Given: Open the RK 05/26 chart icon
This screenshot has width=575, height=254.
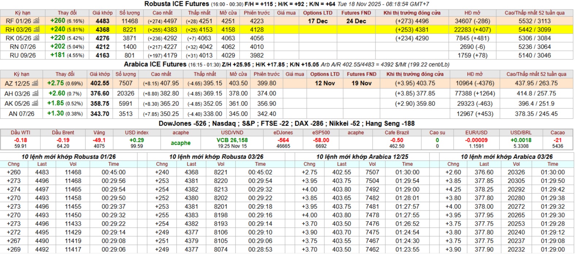Looking at the screenshot, I should [x=36, y=38].
